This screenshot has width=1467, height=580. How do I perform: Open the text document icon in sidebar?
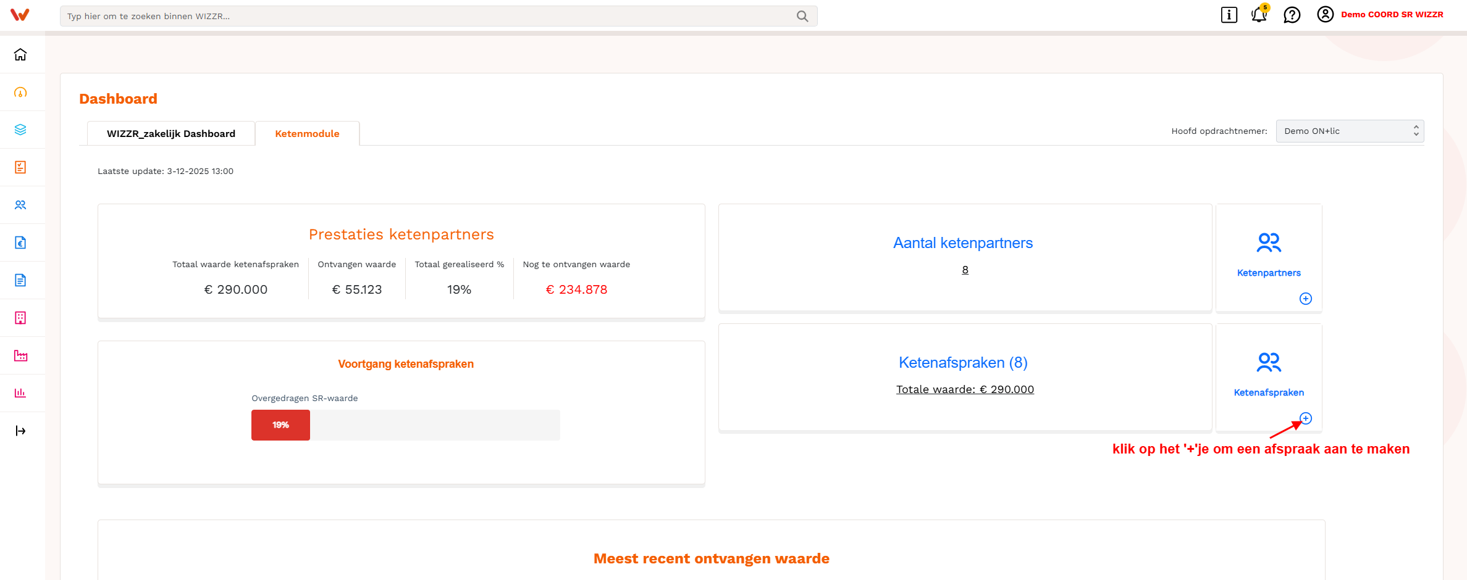pos(20,280)
